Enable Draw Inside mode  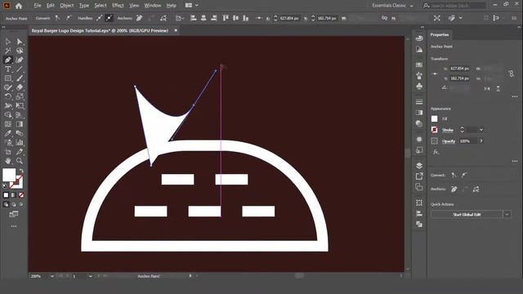(x=21, y=205)
